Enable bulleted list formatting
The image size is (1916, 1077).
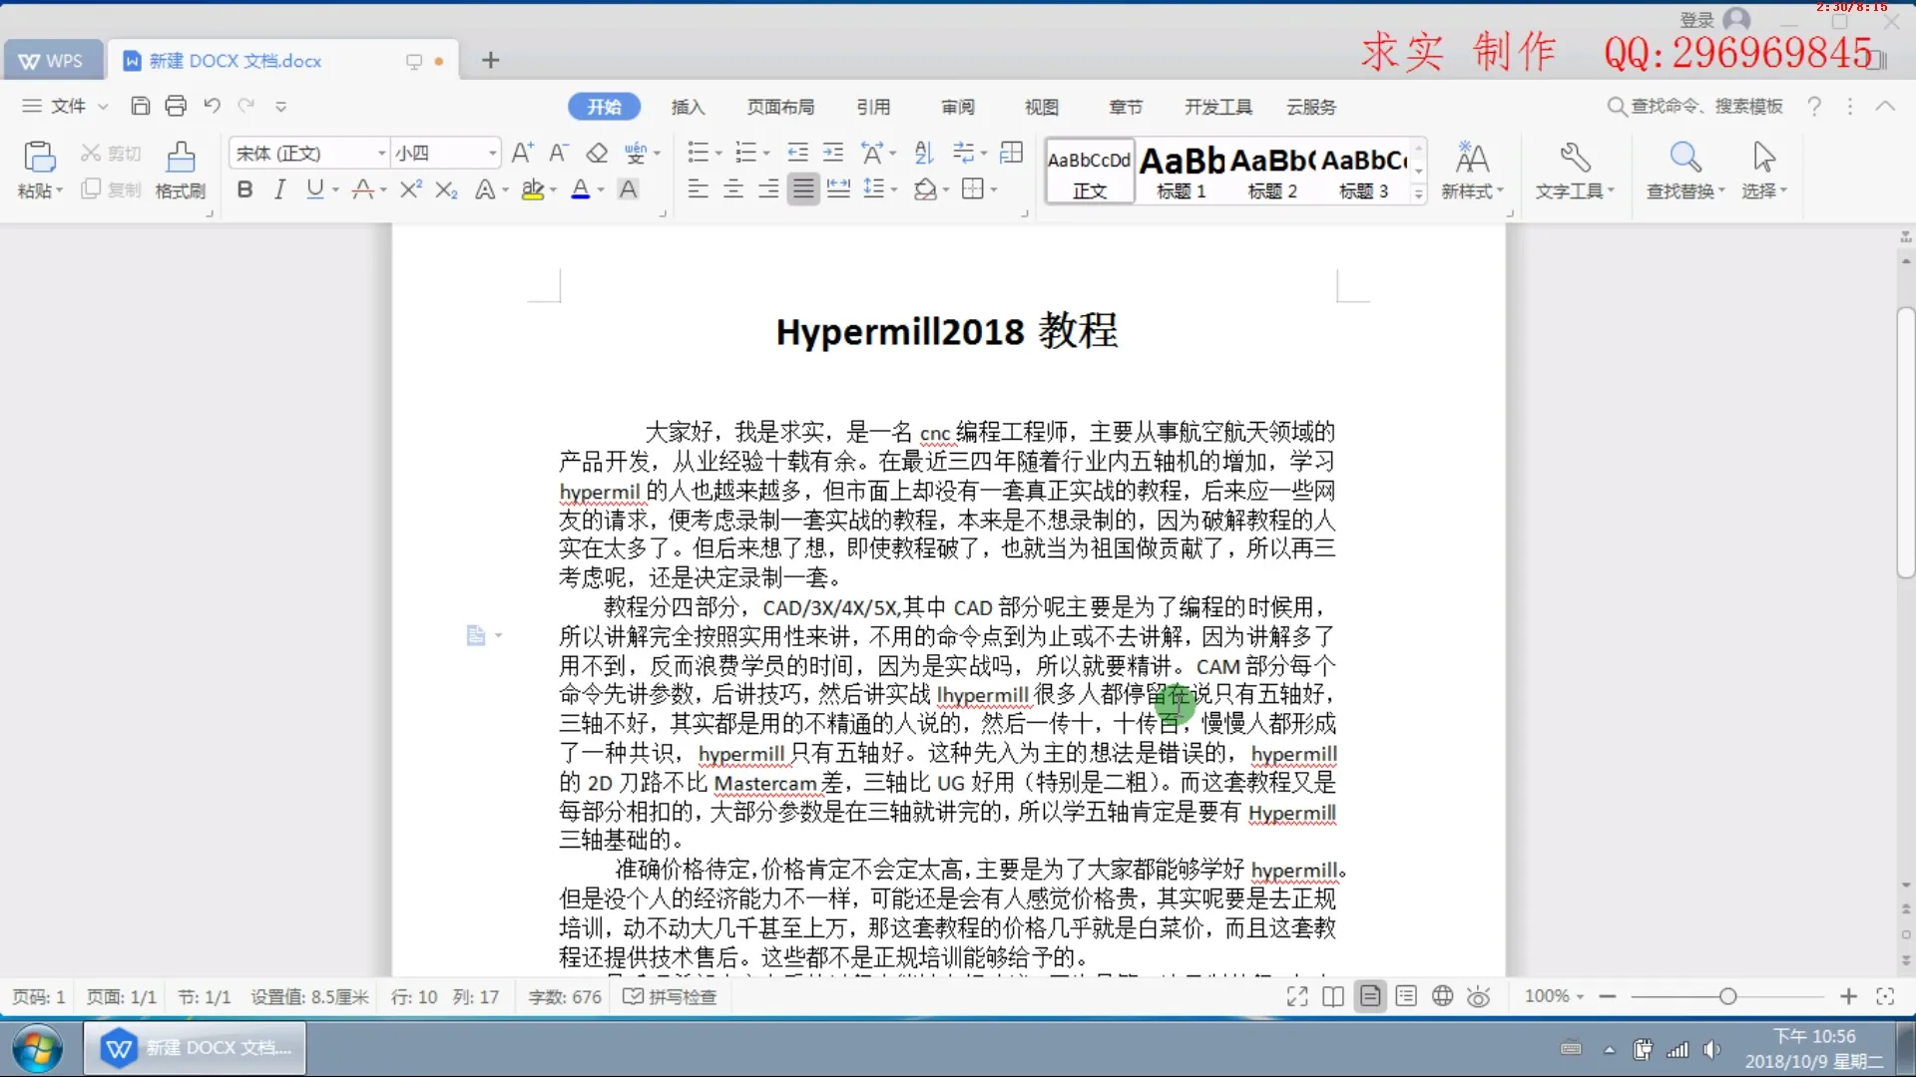tap(700, 152)
